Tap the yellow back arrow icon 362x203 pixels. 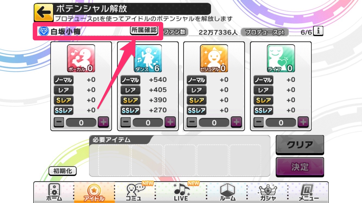tap(43, 12)
